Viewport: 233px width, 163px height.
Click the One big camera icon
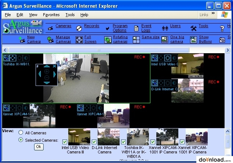[165, 40]
